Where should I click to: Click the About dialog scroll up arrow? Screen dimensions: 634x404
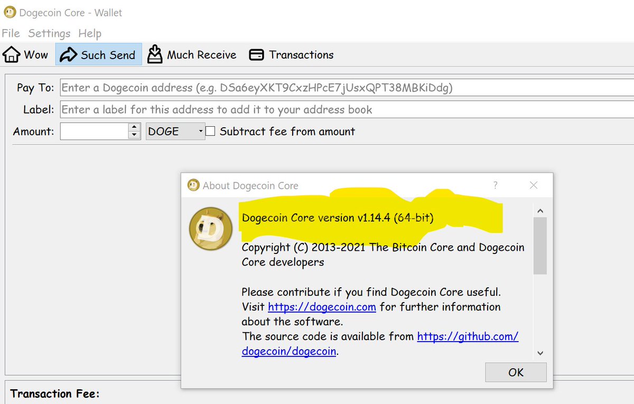(540, 211)
